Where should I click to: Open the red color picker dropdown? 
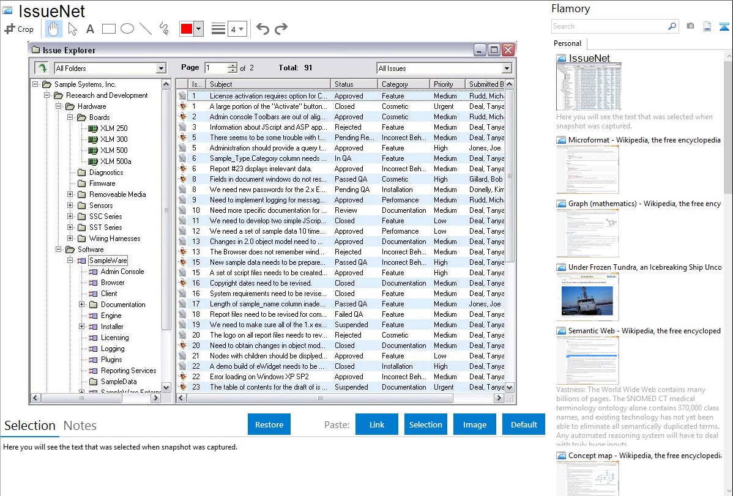[198, 29]
